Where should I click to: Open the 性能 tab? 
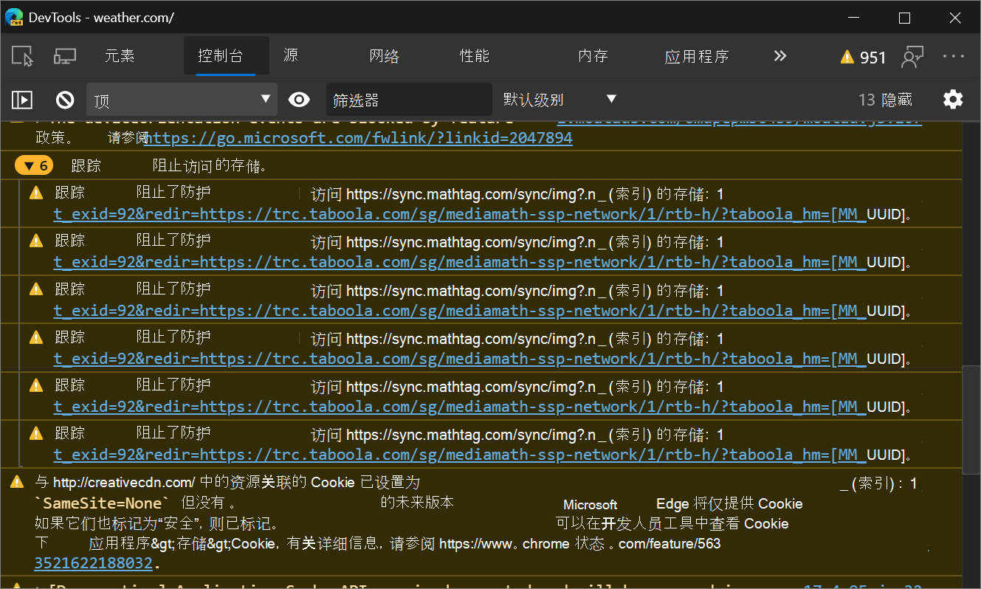pyautogui.click(x=475, y=56)
